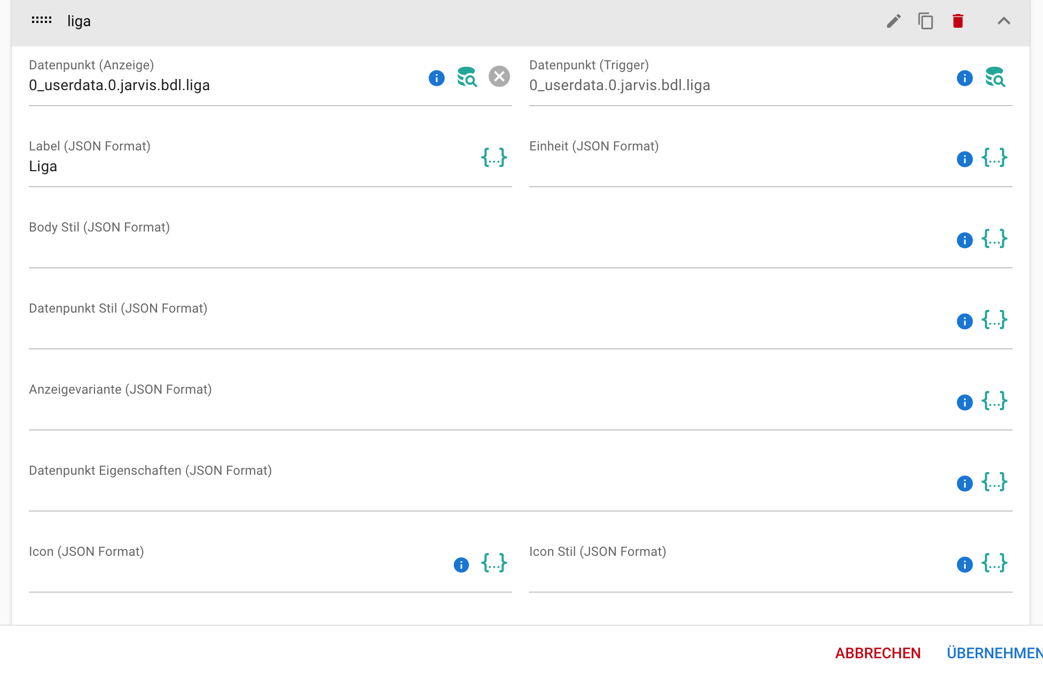Show info for Datenpunkt Stil field

pos(964,321)
